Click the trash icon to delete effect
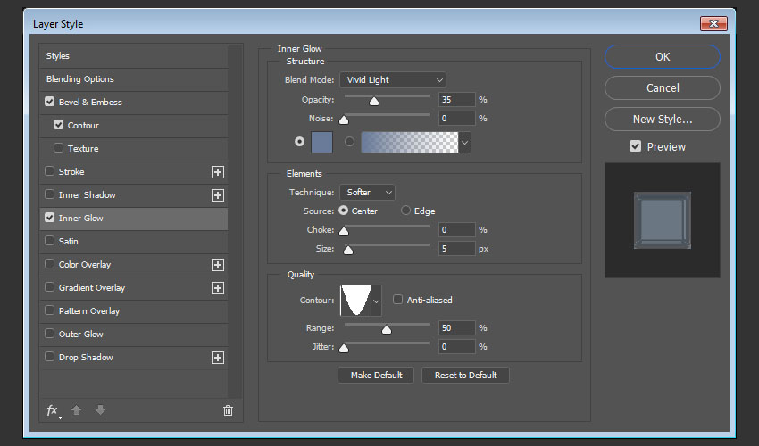 click(x=228, y=410)
